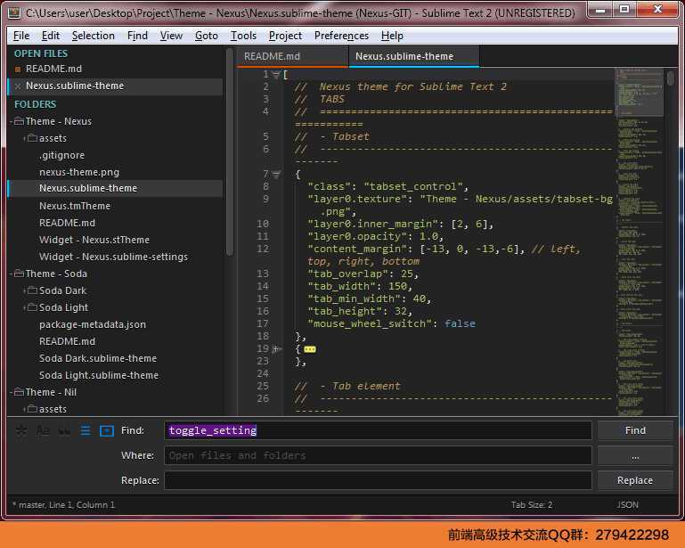Click the fold arrow beside line 7
685x548 pixels.
tap(276, 175)
